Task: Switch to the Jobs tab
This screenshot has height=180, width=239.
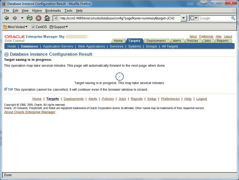Action: pyautogui.click(x=208, y=41)
